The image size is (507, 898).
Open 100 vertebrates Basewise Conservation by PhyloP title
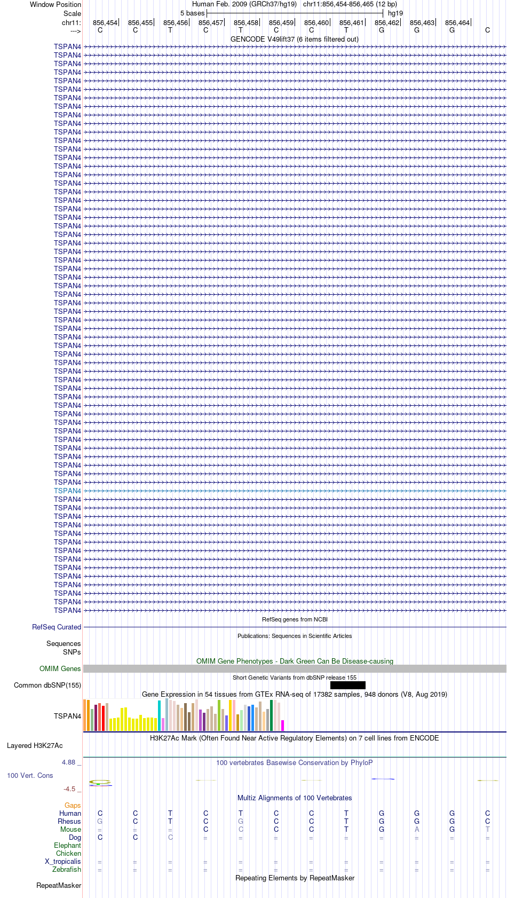click(295, 763)
